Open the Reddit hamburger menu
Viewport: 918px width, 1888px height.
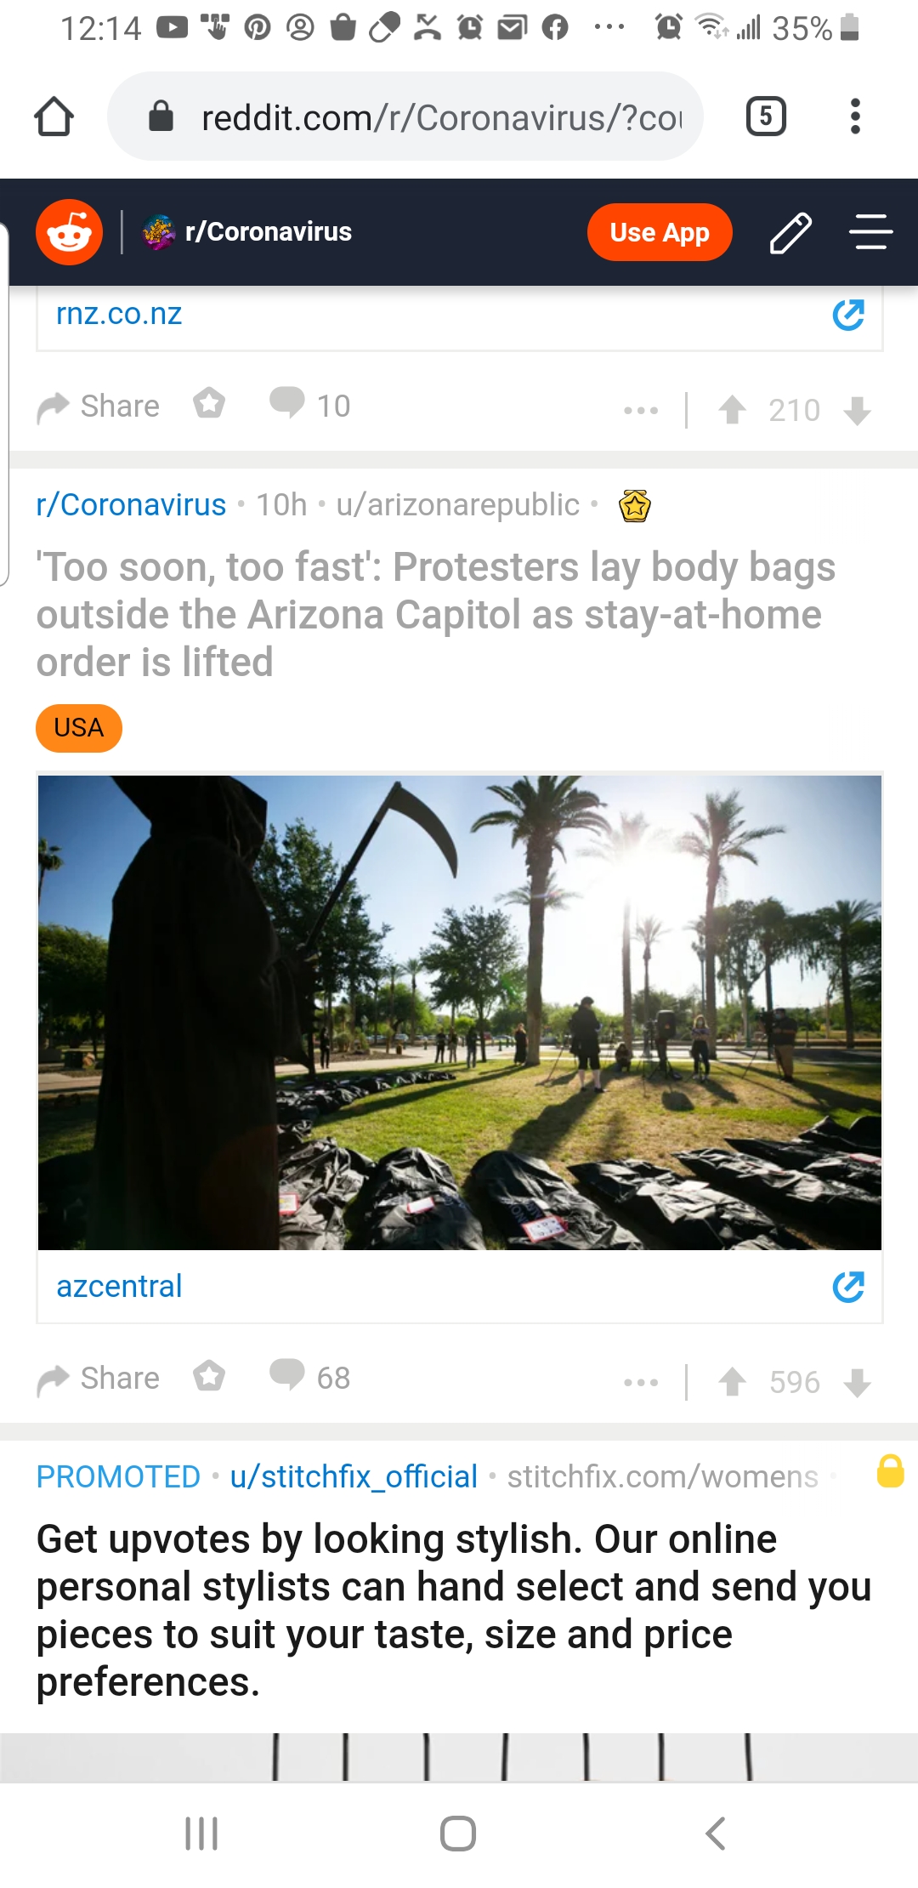coord(871,232)
